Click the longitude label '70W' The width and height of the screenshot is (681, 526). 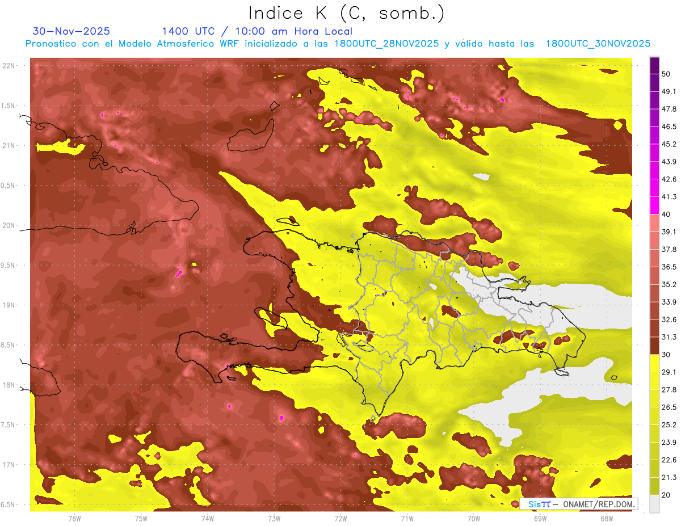pos(474,518)
